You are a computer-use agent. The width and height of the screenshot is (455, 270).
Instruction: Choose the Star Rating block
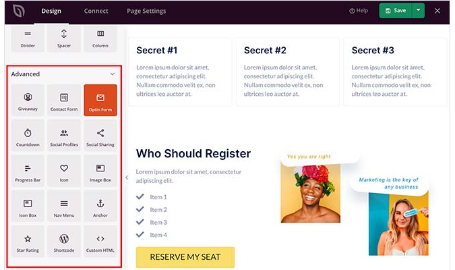click(x=28, y=241)
